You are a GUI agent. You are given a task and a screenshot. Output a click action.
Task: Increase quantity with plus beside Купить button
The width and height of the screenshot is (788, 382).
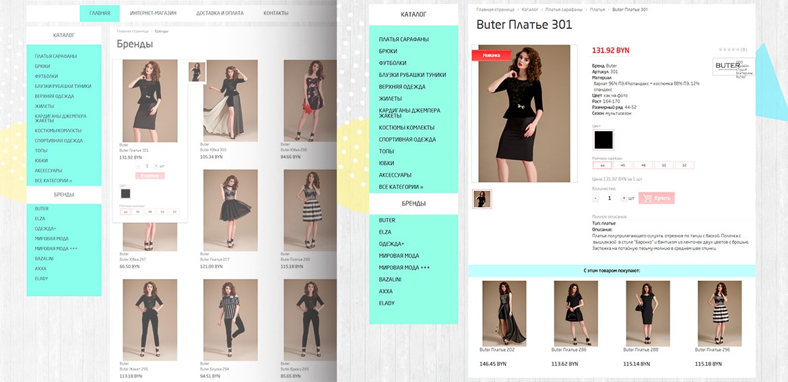click(624, 198)
